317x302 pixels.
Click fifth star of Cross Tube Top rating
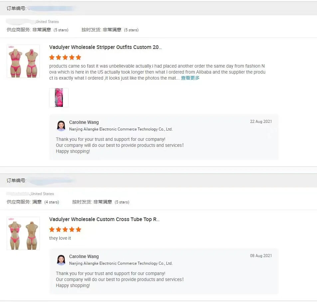(79, 229)
